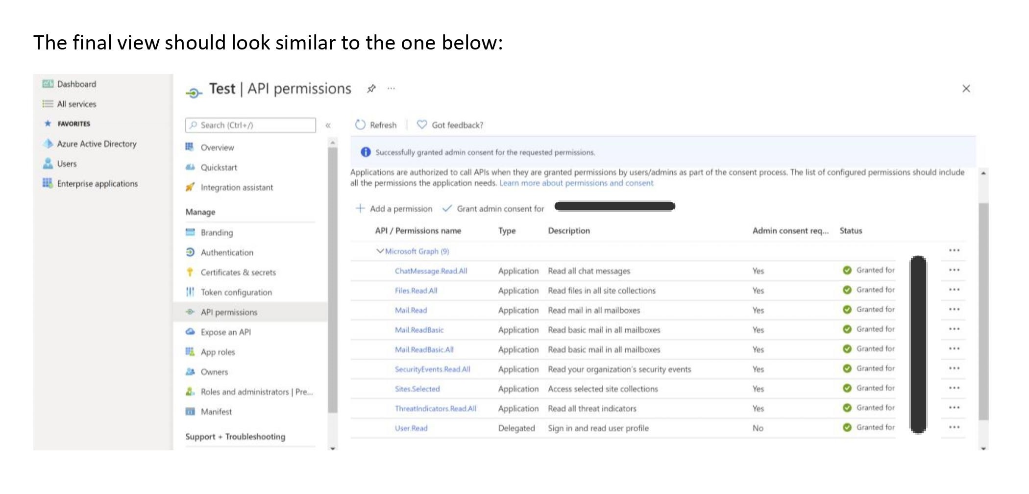Image resolution: width=1029 pixels, height=494 pixels.
Task: Collapse the Microsoft Graph (9) group
Action: tap(380, 251)
